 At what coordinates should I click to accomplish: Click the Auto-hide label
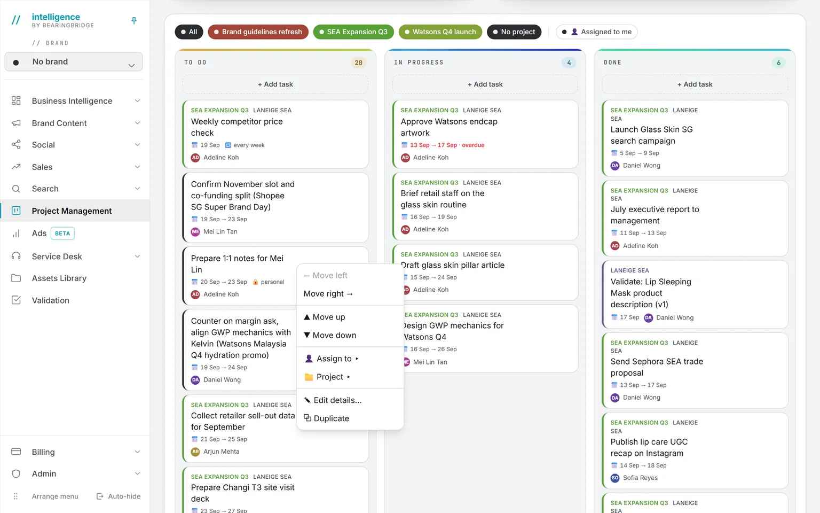[x=124, y=496]
